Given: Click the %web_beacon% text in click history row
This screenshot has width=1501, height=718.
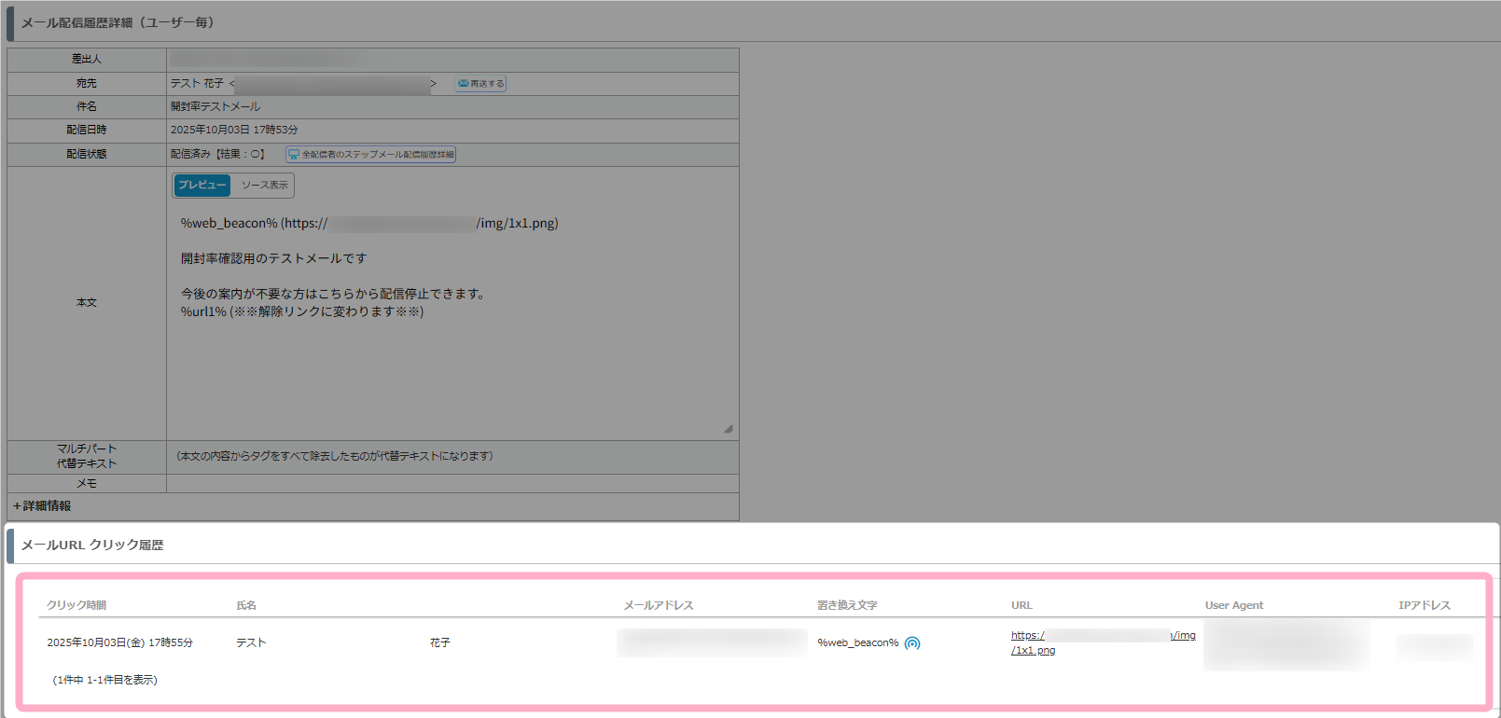Looking at the screenshot, I should 857,643.
